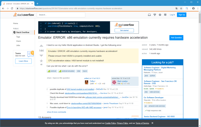
Task: Open the Chrome three-dot menu
Action: (x=198, y=9)
